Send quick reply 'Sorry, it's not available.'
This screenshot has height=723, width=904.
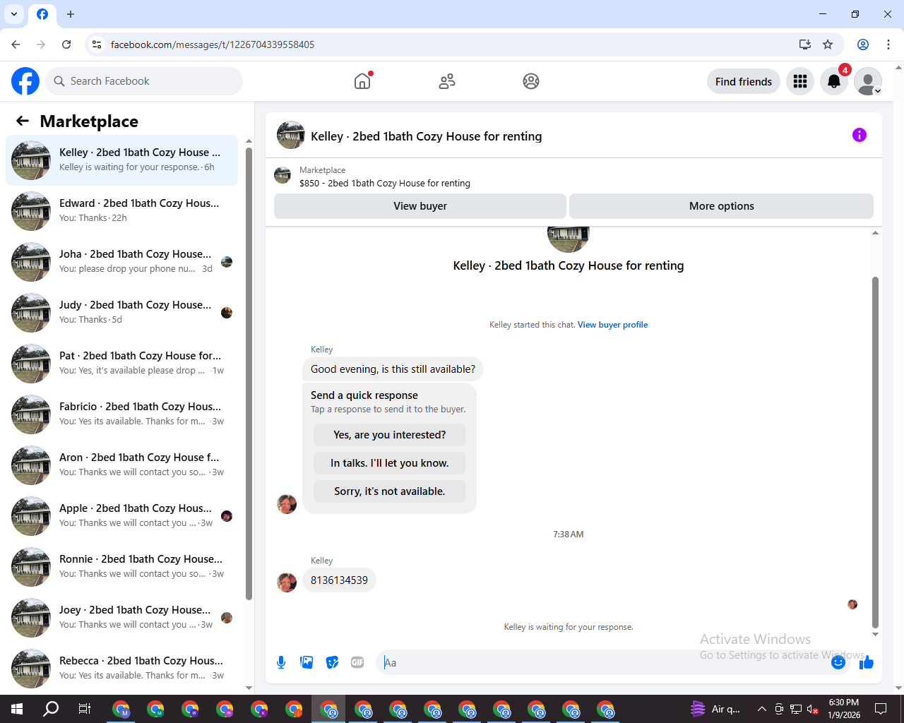tap(390, 491)
